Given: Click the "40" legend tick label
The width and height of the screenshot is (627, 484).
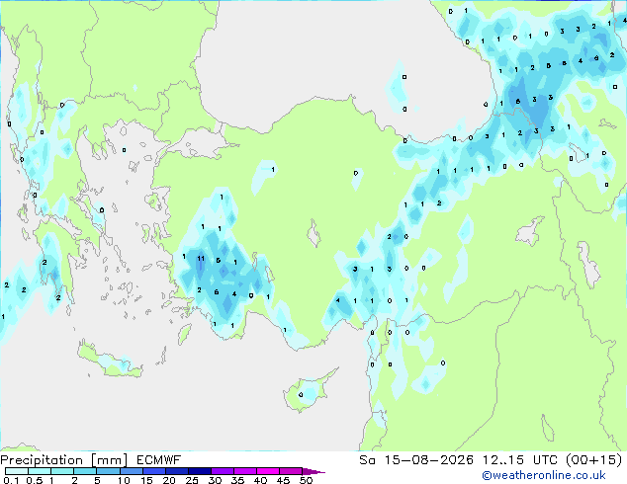Looking at the screenshot, I should coord(260,480).
